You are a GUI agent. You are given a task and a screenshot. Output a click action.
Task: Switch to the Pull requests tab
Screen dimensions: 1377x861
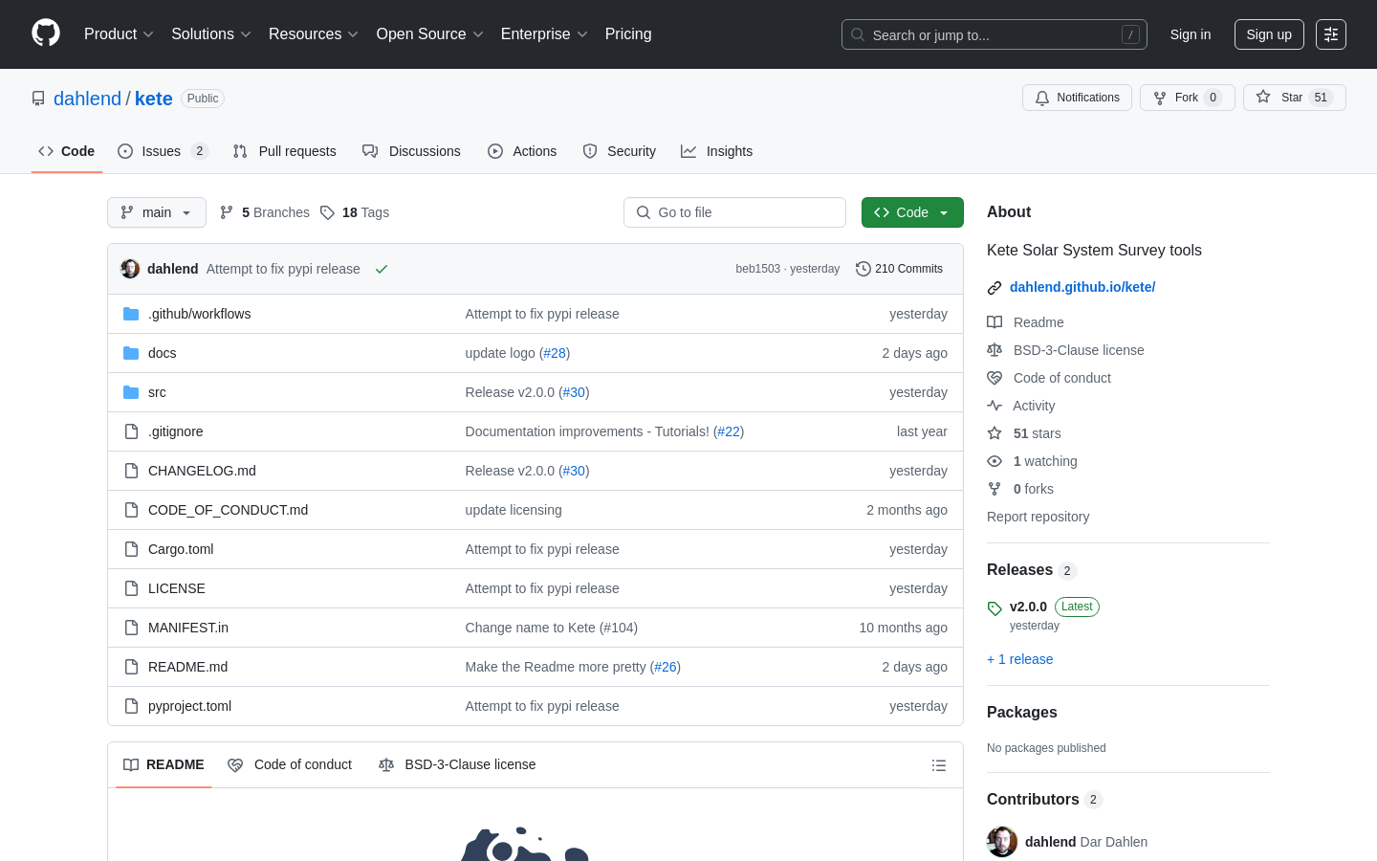285,151
